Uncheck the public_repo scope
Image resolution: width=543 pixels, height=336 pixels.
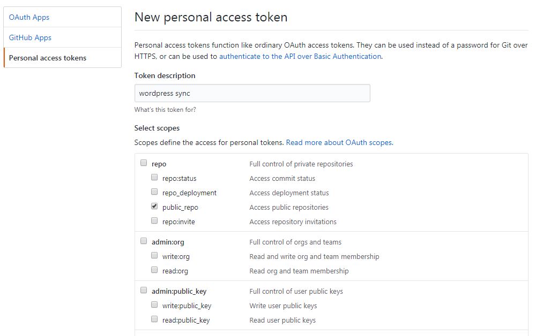154,205
